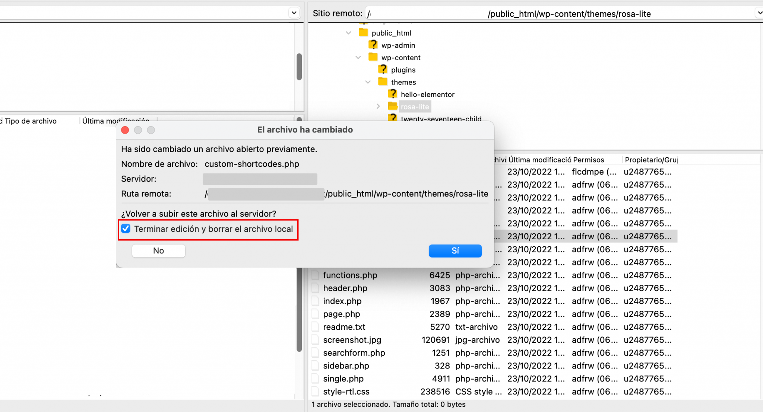Expand the rosa-lite folder chevron
This screenshot has width=763, height=412.
point(378,106)
